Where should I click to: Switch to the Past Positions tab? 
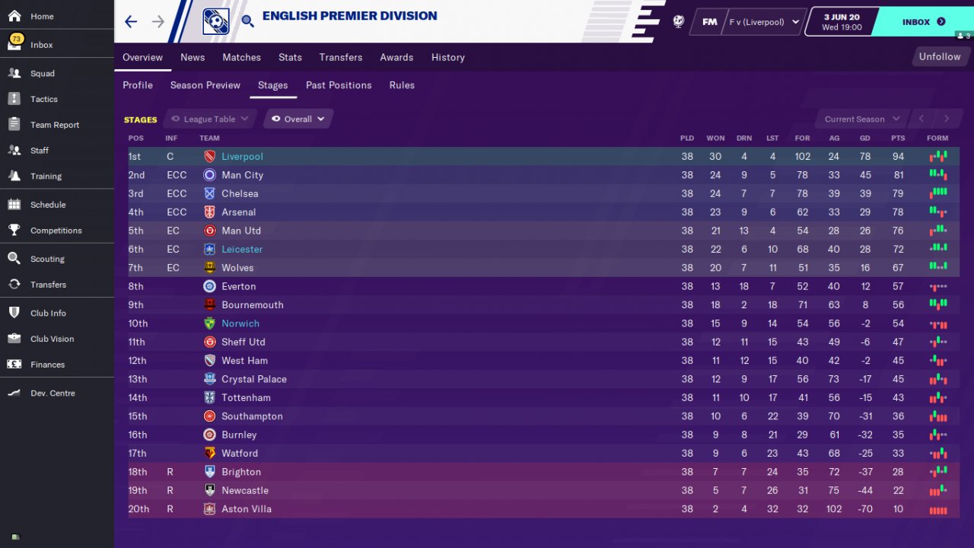pyautogui.click(x=339, y=85)
